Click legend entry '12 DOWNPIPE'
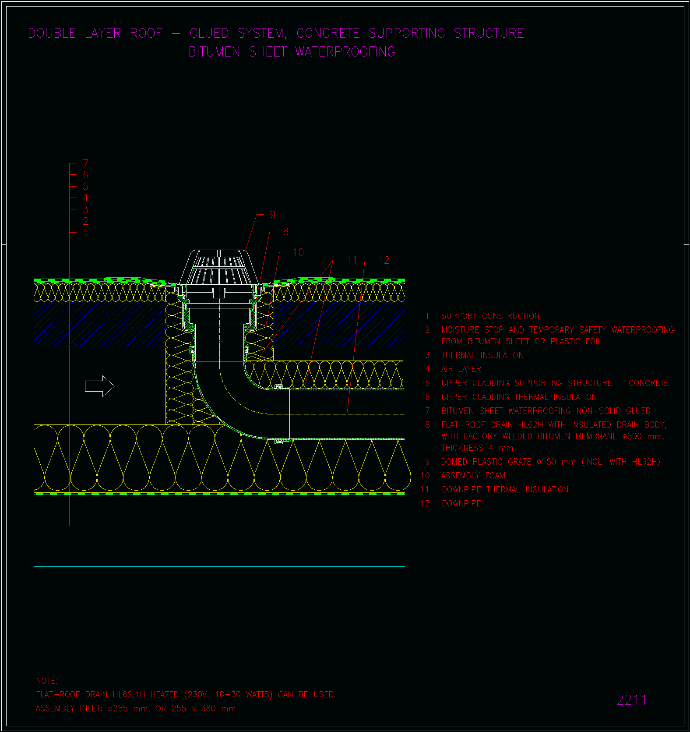This screenshot has height=732, width=690. [x=451, y=503]
